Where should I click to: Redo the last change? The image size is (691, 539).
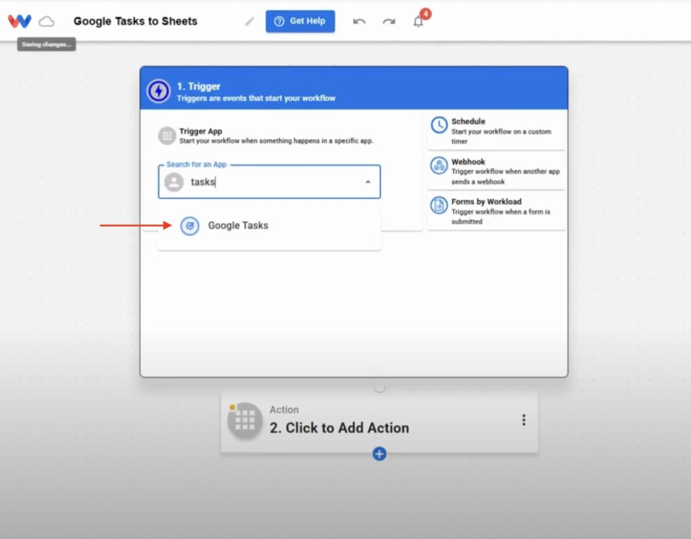point(389,21)
